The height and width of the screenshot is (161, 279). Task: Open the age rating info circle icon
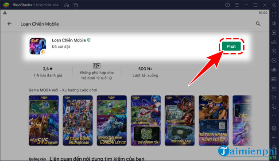(110, 78)
